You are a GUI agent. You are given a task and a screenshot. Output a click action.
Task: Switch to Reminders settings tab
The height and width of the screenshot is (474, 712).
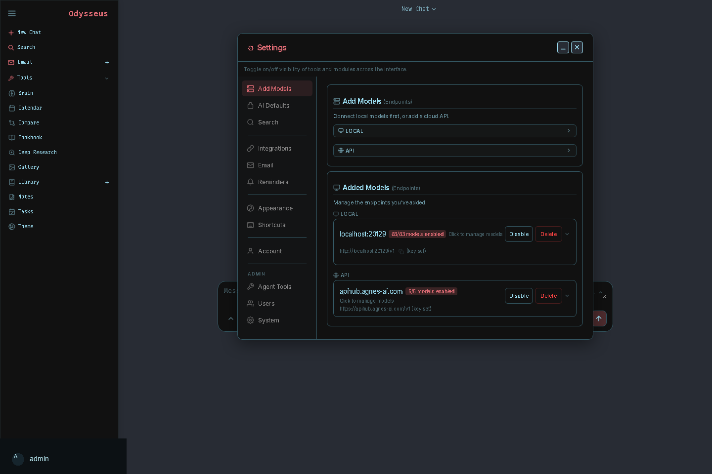[277, 182]
